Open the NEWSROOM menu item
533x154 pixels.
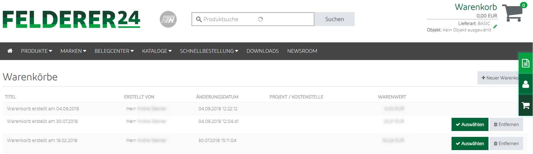pyautogui.click(x=302, y=51)
